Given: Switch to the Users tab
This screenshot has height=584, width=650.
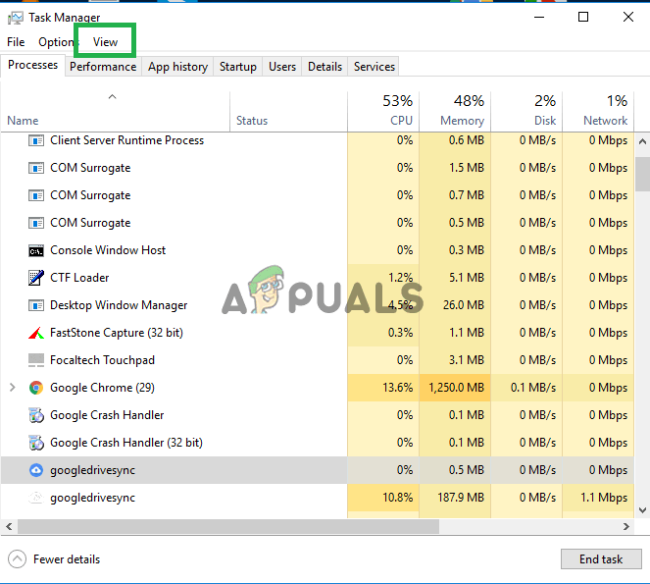Looking at the screenshot, I should [x=282, y=67].
